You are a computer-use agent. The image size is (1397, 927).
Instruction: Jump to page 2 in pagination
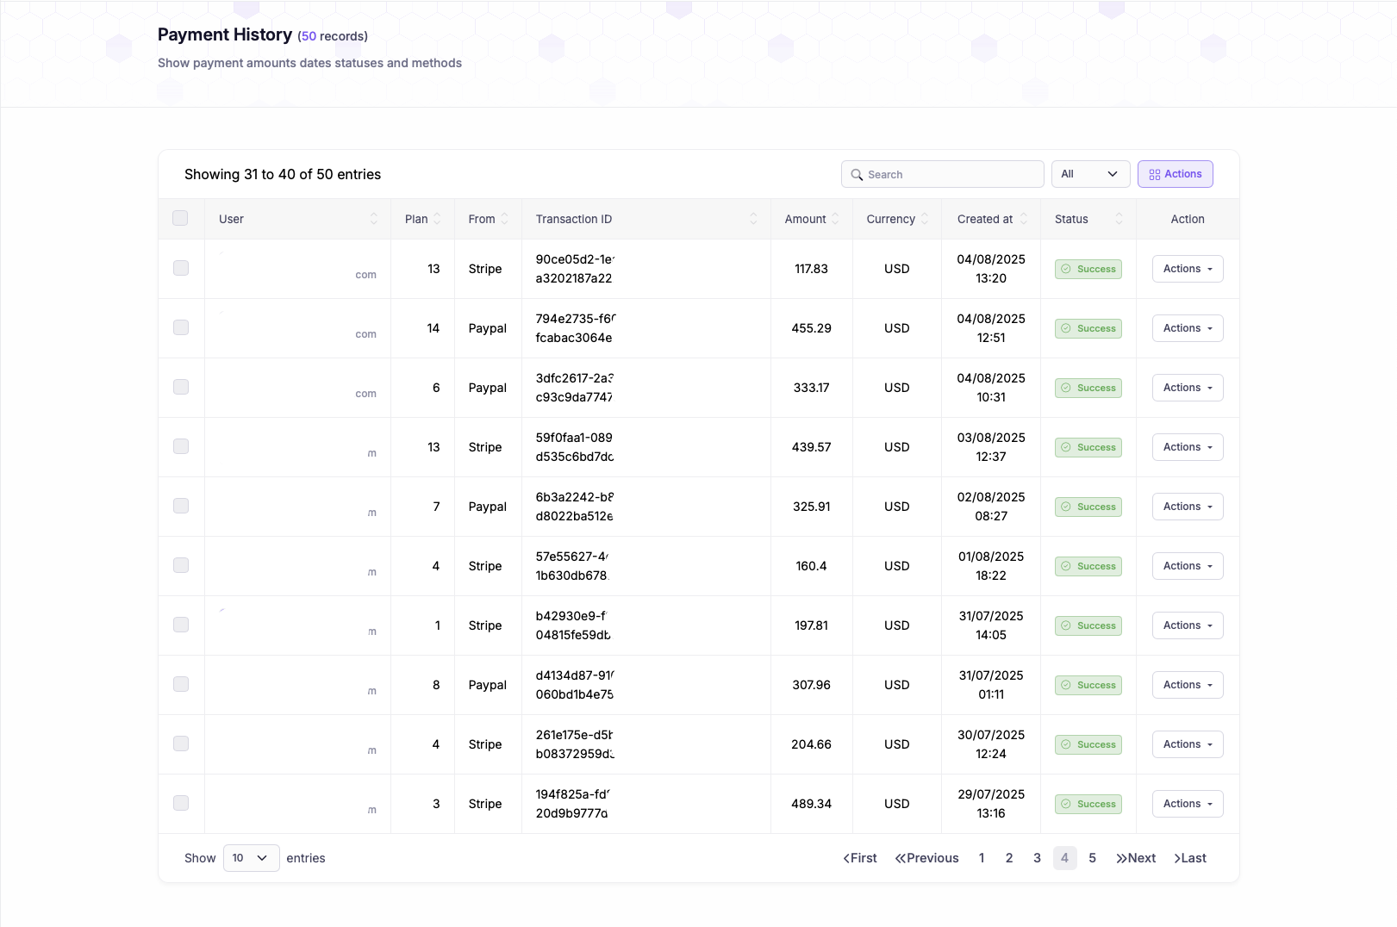pyautogui.click(x=1008, y=858)
